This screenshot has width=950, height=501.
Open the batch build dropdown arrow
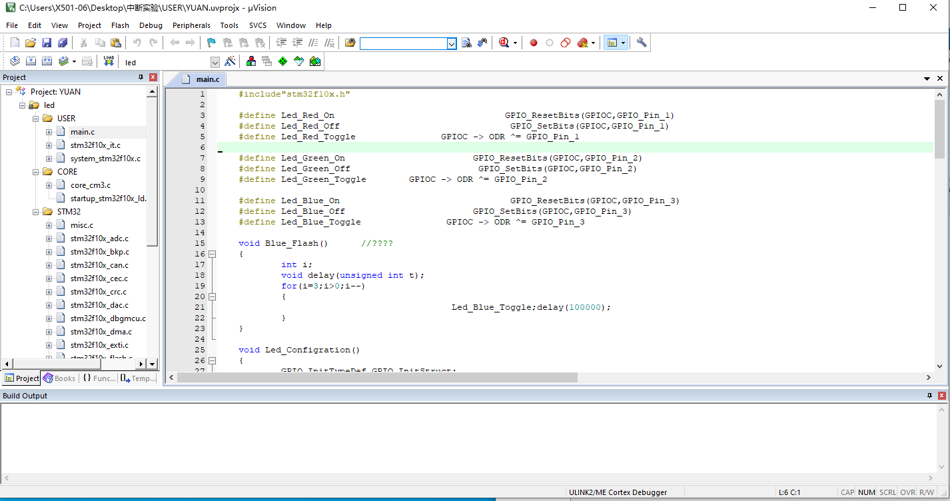pos(74,61)
